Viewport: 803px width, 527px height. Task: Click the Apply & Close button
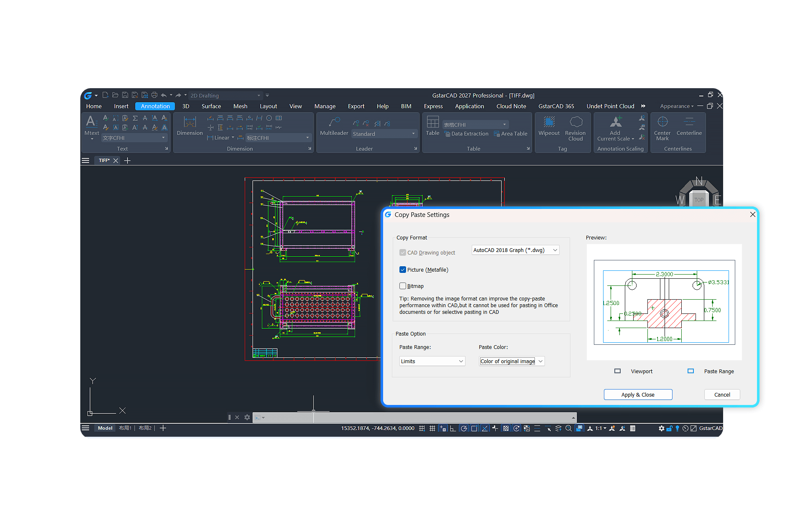click(x=638, y=395)
